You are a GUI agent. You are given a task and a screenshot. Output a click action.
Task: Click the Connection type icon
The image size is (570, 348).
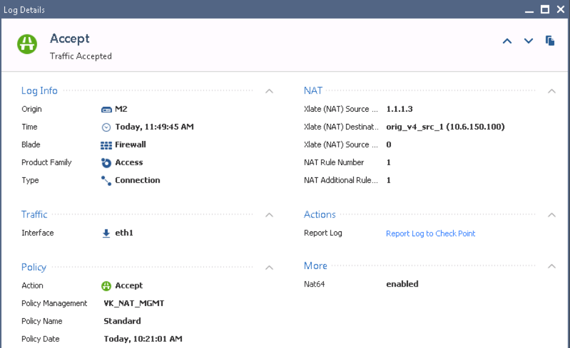point(106,180)
